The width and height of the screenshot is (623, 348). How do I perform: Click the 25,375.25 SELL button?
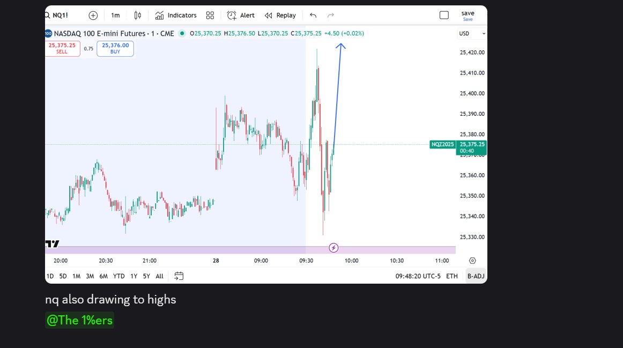point(62,48)
